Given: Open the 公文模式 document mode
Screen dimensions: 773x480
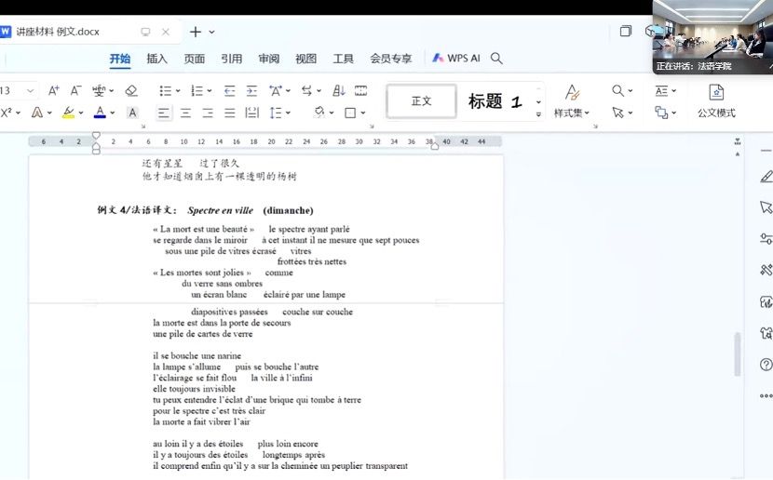Looking at the screenshot, I should [716, 100].
